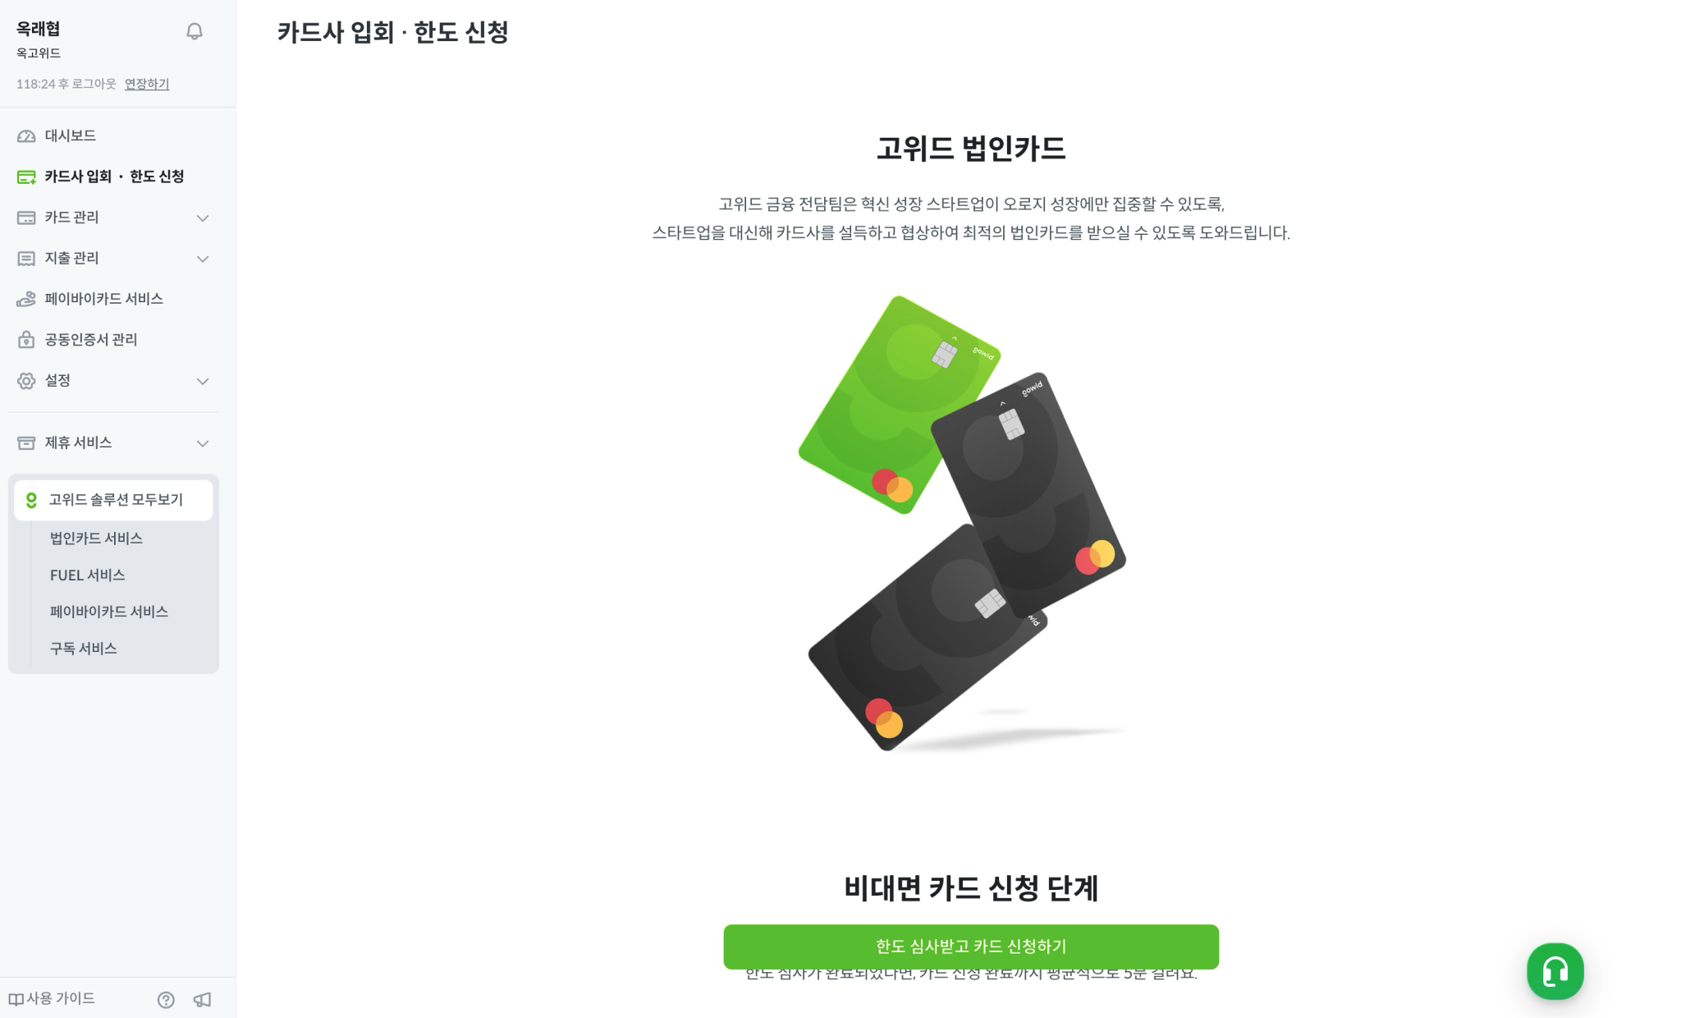Open announcements megaphone icon
Screen dimensions: 1681x1018
tap(202, 999)
